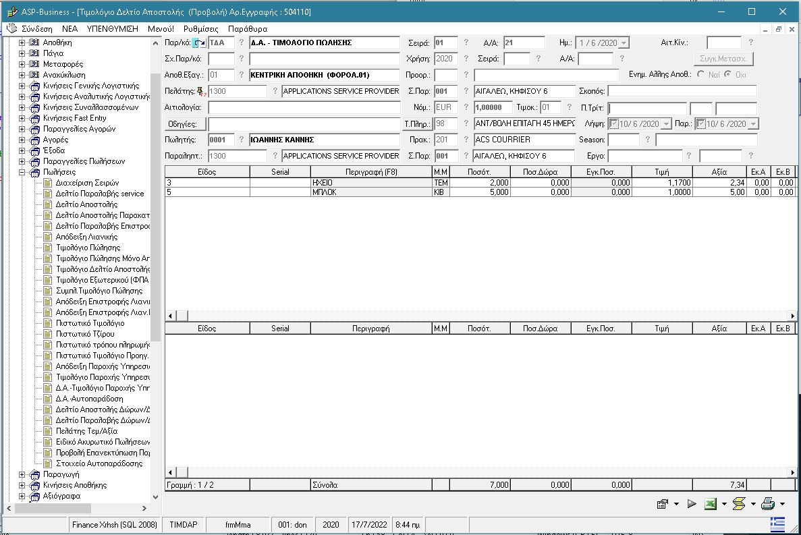Click the lookup question mark beside the Αιτ.Κίν. field
This screenshot has height=535, width=801.
750,43
